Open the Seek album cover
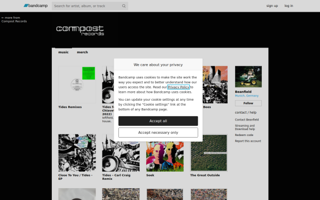Screen dimensions: 320x200 click(x=165, y=156)
